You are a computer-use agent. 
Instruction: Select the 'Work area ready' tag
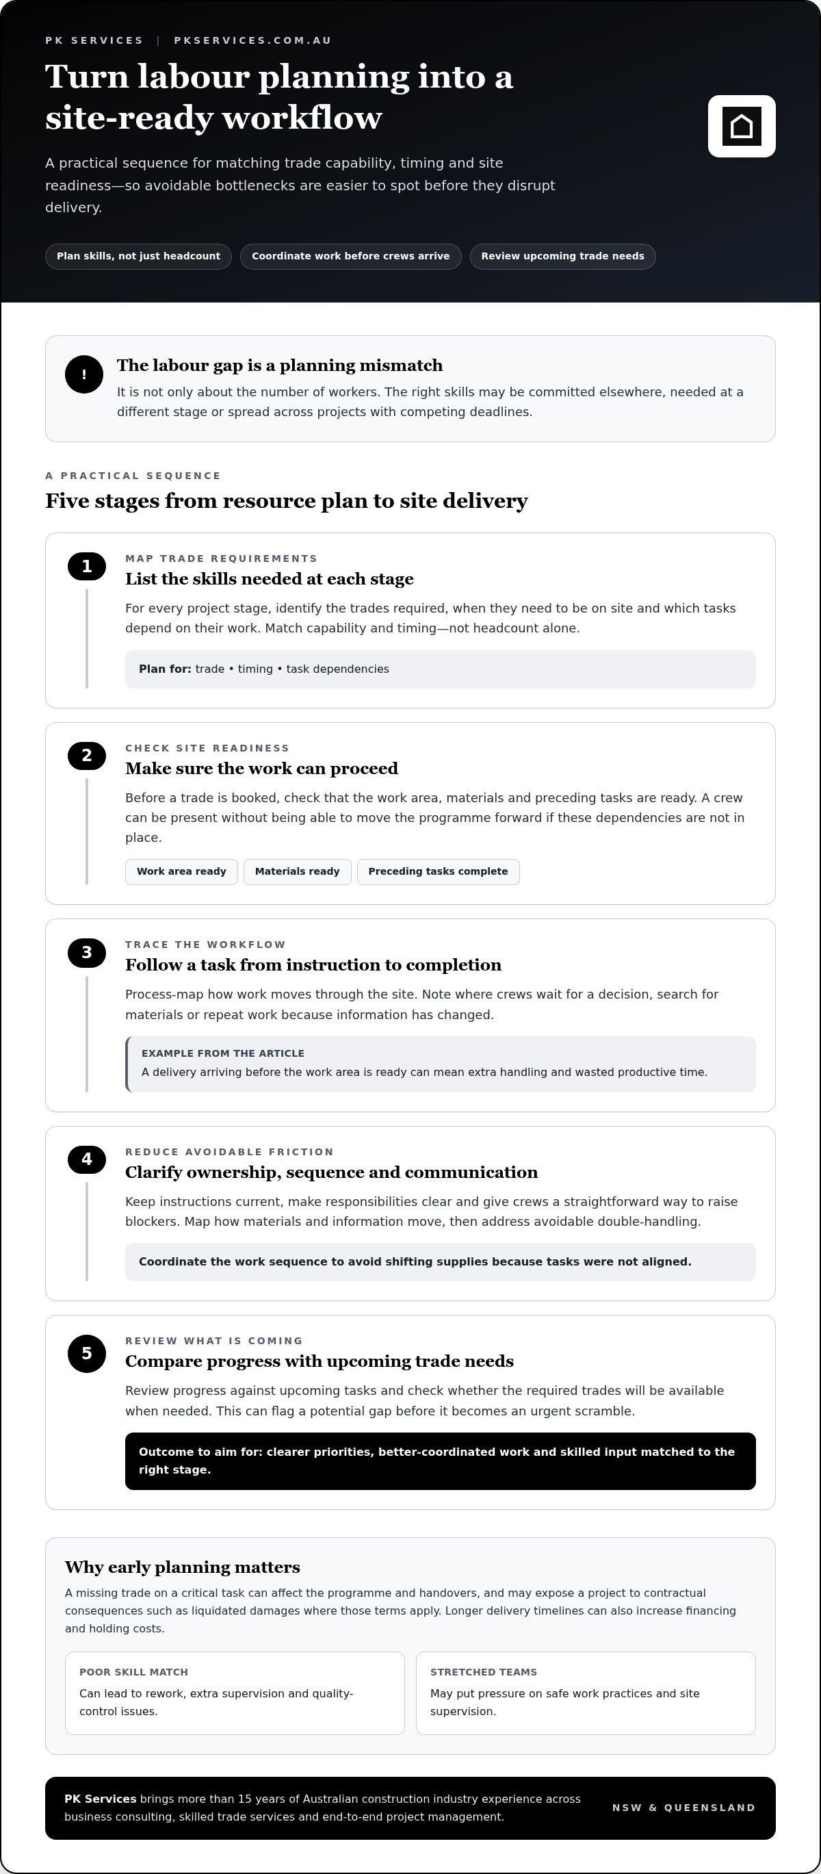coord(181,871)
